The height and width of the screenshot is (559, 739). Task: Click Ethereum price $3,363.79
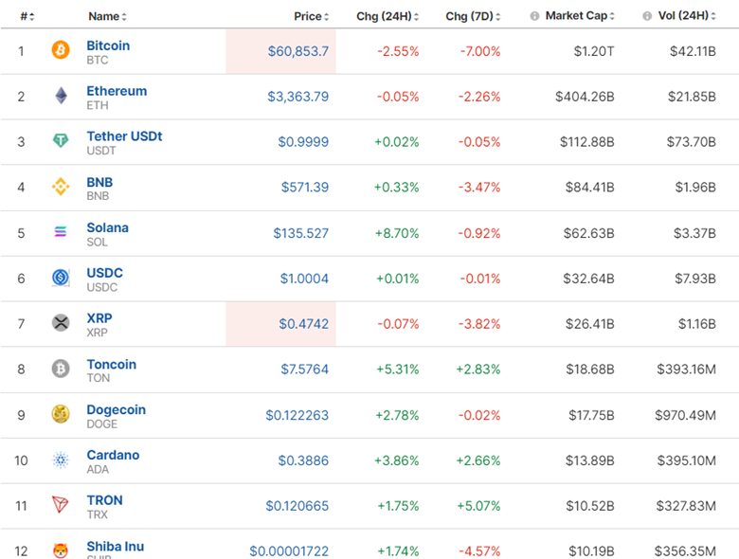[297, 97]
